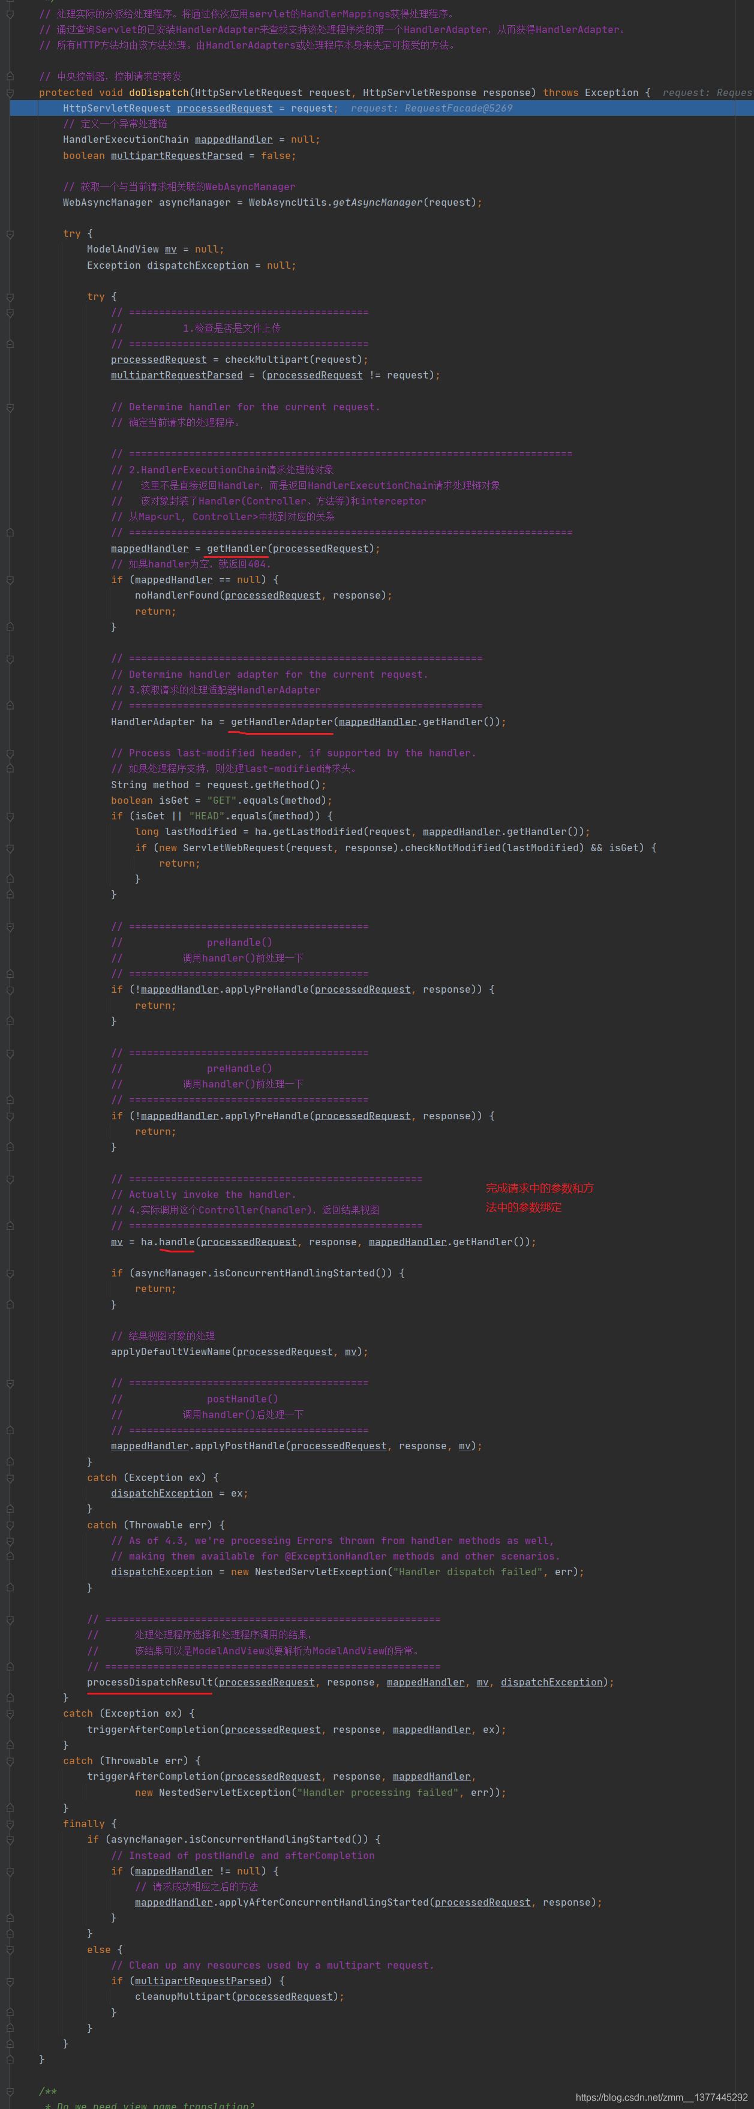Click the comment '// 4.实际调用这个Controller(handler)'
Screen dimensions: 754x2109
point(245,1210)
